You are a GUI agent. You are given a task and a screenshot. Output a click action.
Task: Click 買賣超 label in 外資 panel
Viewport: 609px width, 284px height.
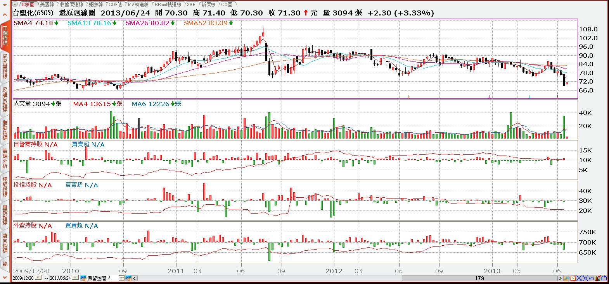[74, 226]
